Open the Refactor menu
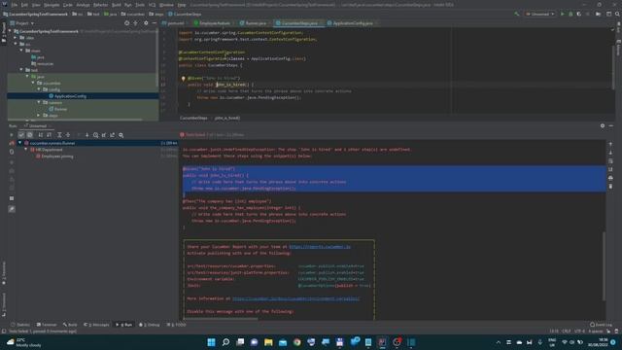 (x=100, y=5)
